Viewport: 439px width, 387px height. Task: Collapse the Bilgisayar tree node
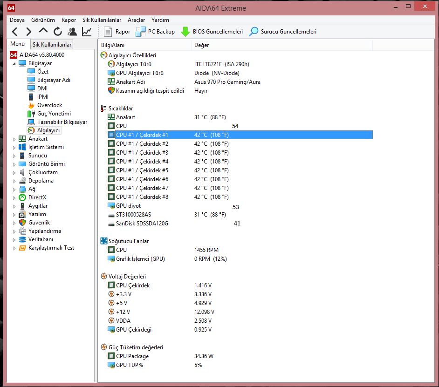pyautogui.click(x=14, y=63)
